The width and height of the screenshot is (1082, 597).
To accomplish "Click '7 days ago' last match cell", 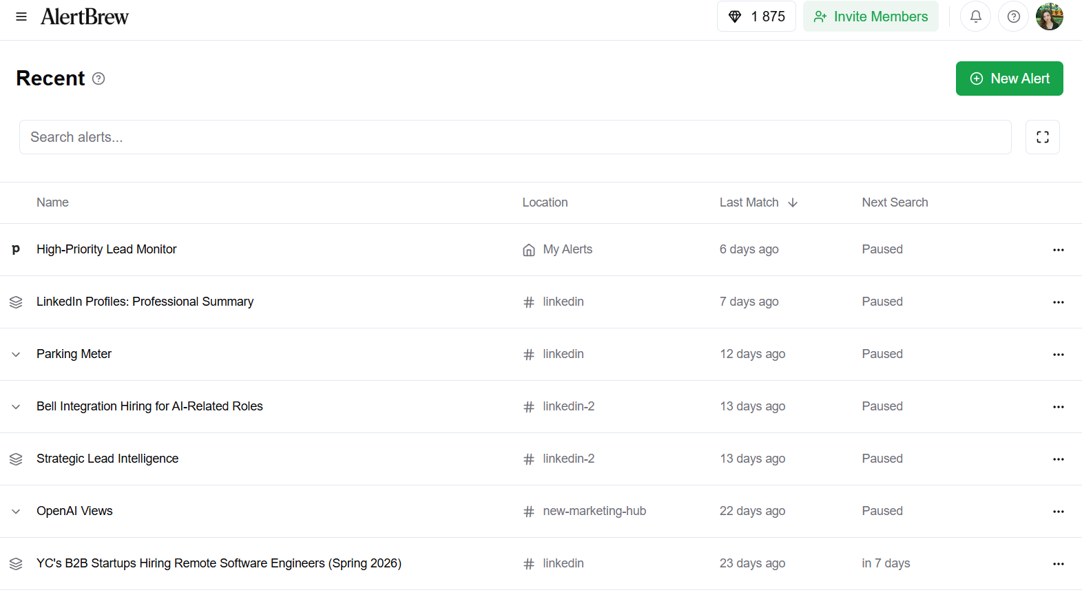I will click(x=749, y=302).
